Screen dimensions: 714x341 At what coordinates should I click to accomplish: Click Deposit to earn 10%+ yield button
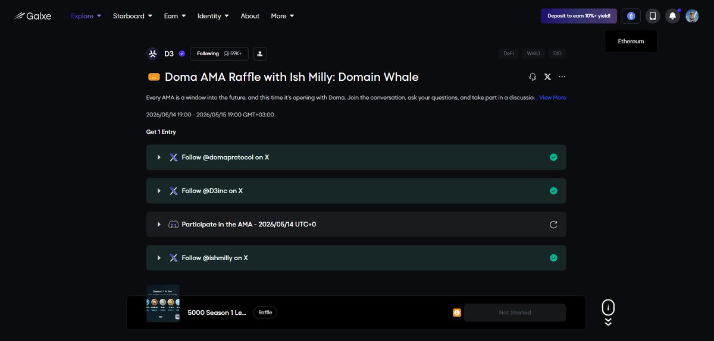point(579,16)
